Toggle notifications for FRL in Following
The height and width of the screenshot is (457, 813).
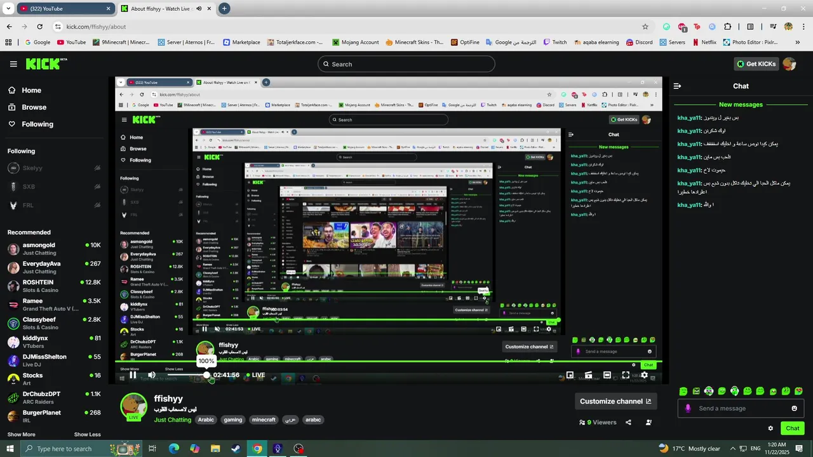97,205
